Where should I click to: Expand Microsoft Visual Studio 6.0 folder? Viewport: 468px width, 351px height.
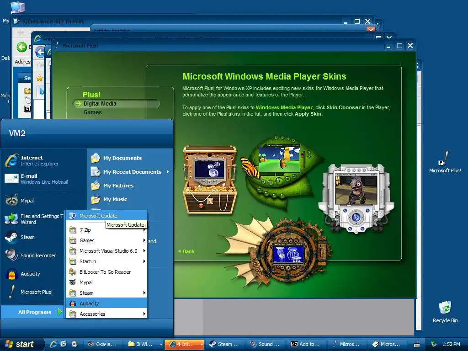[x=106, y=251]
